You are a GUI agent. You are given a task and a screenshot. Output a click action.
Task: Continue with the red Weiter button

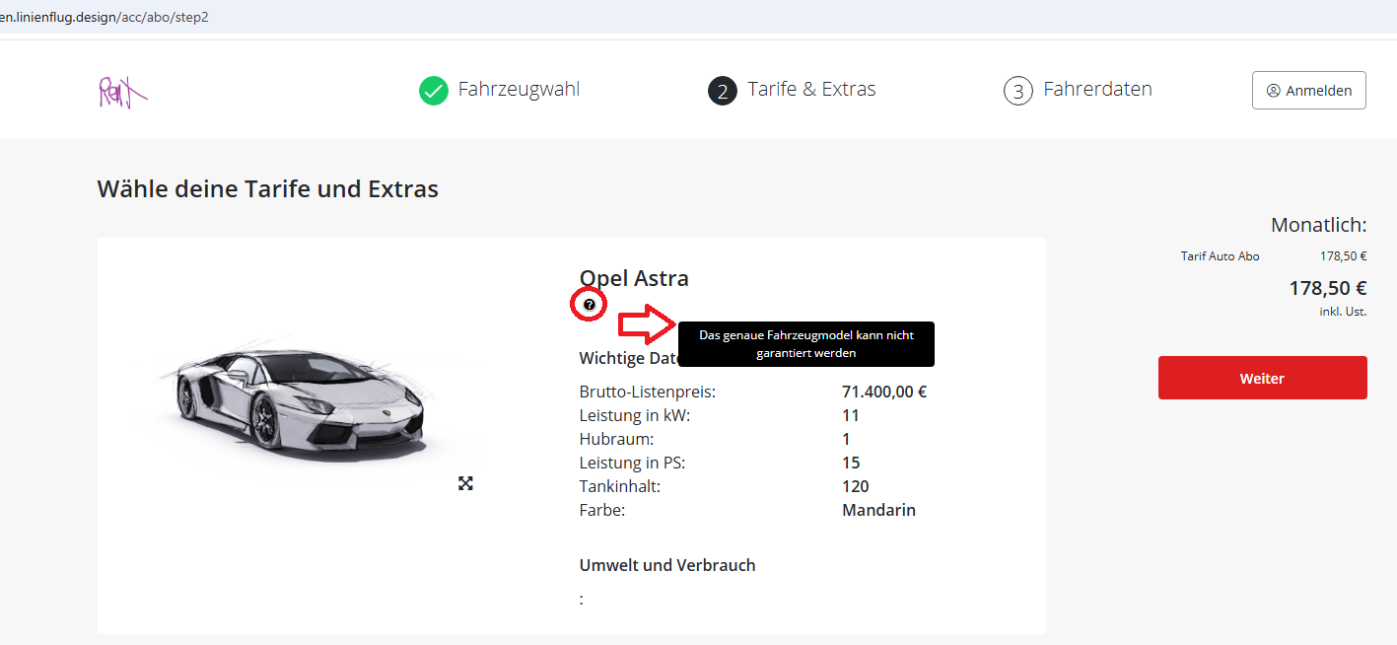coord(1262,378)
